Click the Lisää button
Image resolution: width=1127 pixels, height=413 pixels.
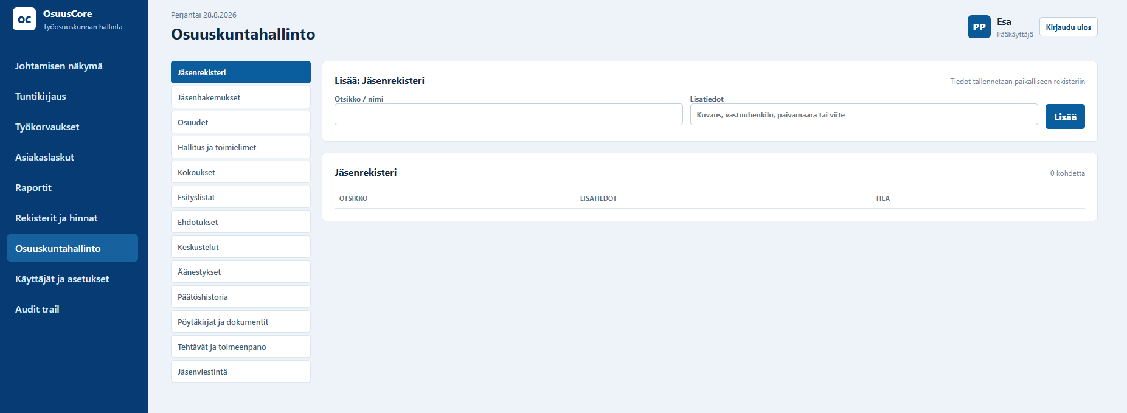coord(1065,117)
